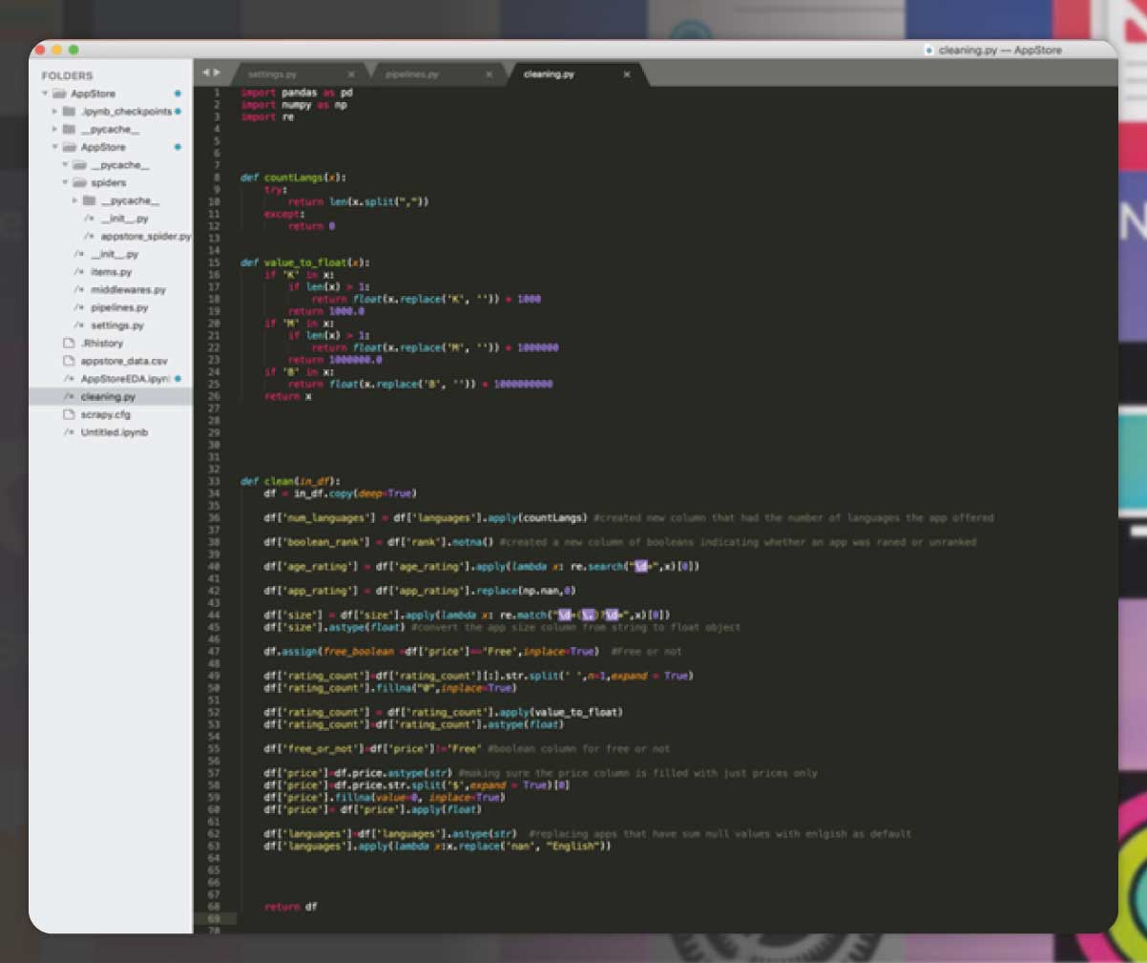Open __init__.py listed above items.py

[115, 254]
